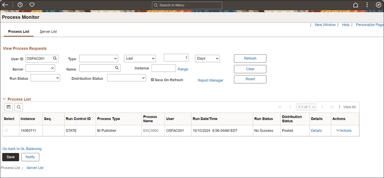The width and height of the screenshot is (384, 178).
Task: Open the three-dot actions menu icon
Action: coord(367,5)
